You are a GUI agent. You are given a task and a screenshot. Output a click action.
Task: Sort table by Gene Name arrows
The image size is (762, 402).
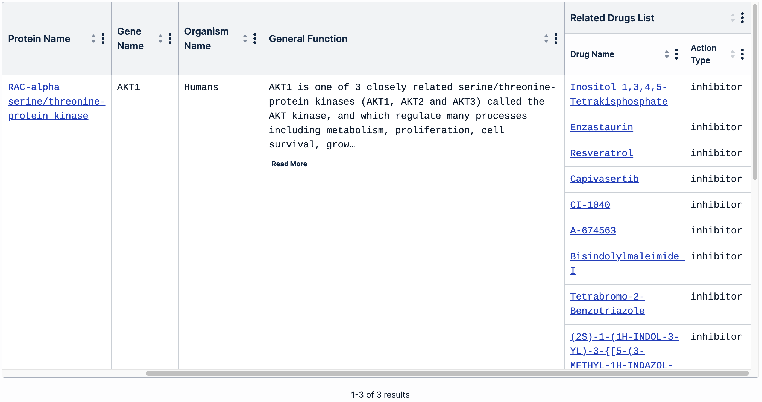160,39
